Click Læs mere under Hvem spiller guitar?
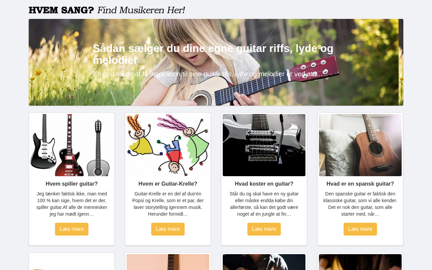The height and width of the screenshot is (270, 432). [72, 229]
